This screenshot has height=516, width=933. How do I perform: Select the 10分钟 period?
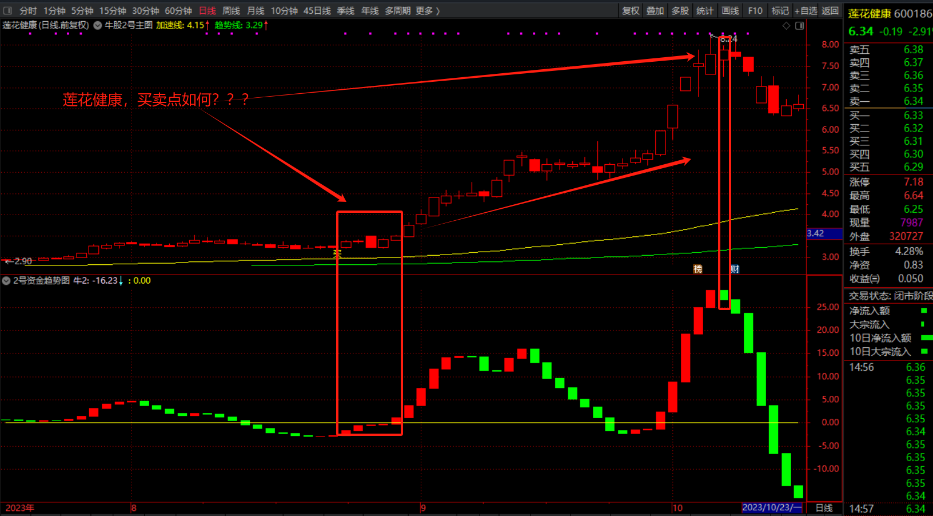pyautogui.click(x=284, y=10)
